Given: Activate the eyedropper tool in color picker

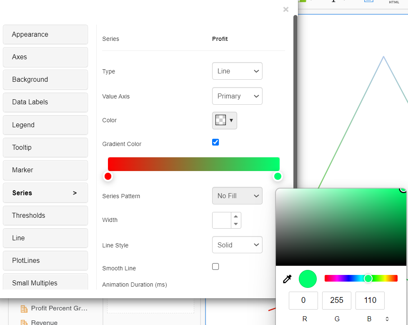Looking at the screenshot, I should [287, 279].
